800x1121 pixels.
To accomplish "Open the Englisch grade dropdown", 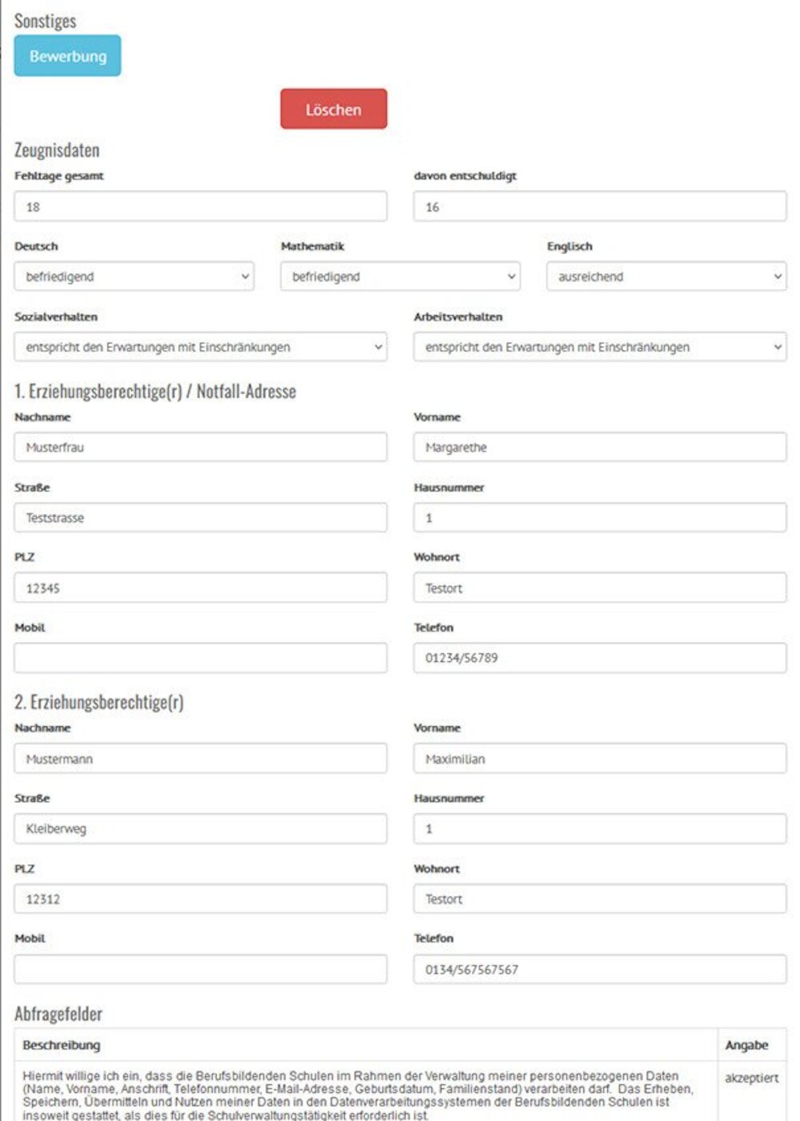I will click(x=666, y=277).
